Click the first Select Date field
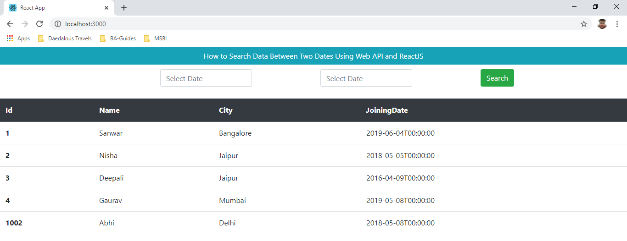 point(206,78)
